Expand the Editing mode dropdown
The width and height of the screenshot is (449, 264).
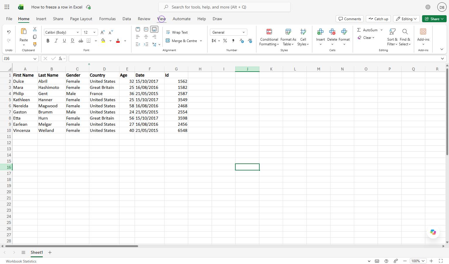pyautogui.click(x=406, y=19)
